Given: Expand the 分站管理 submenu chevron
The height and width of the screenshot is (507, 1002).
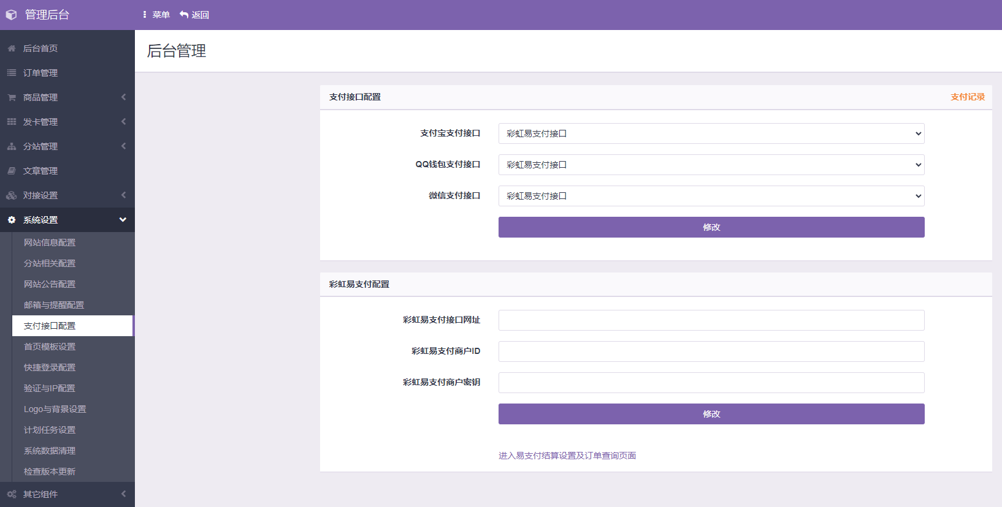Looking at the screenshot, I should 123,146.
